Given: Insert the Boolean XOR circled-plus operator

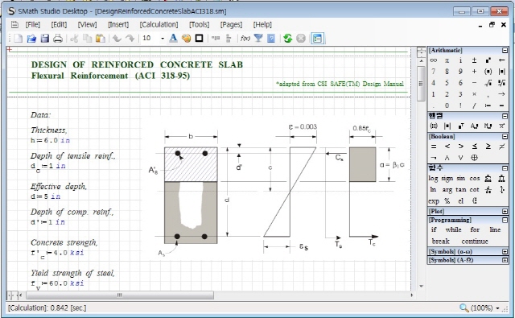Looking at the screenshot, I should click(x=474, y=158).
